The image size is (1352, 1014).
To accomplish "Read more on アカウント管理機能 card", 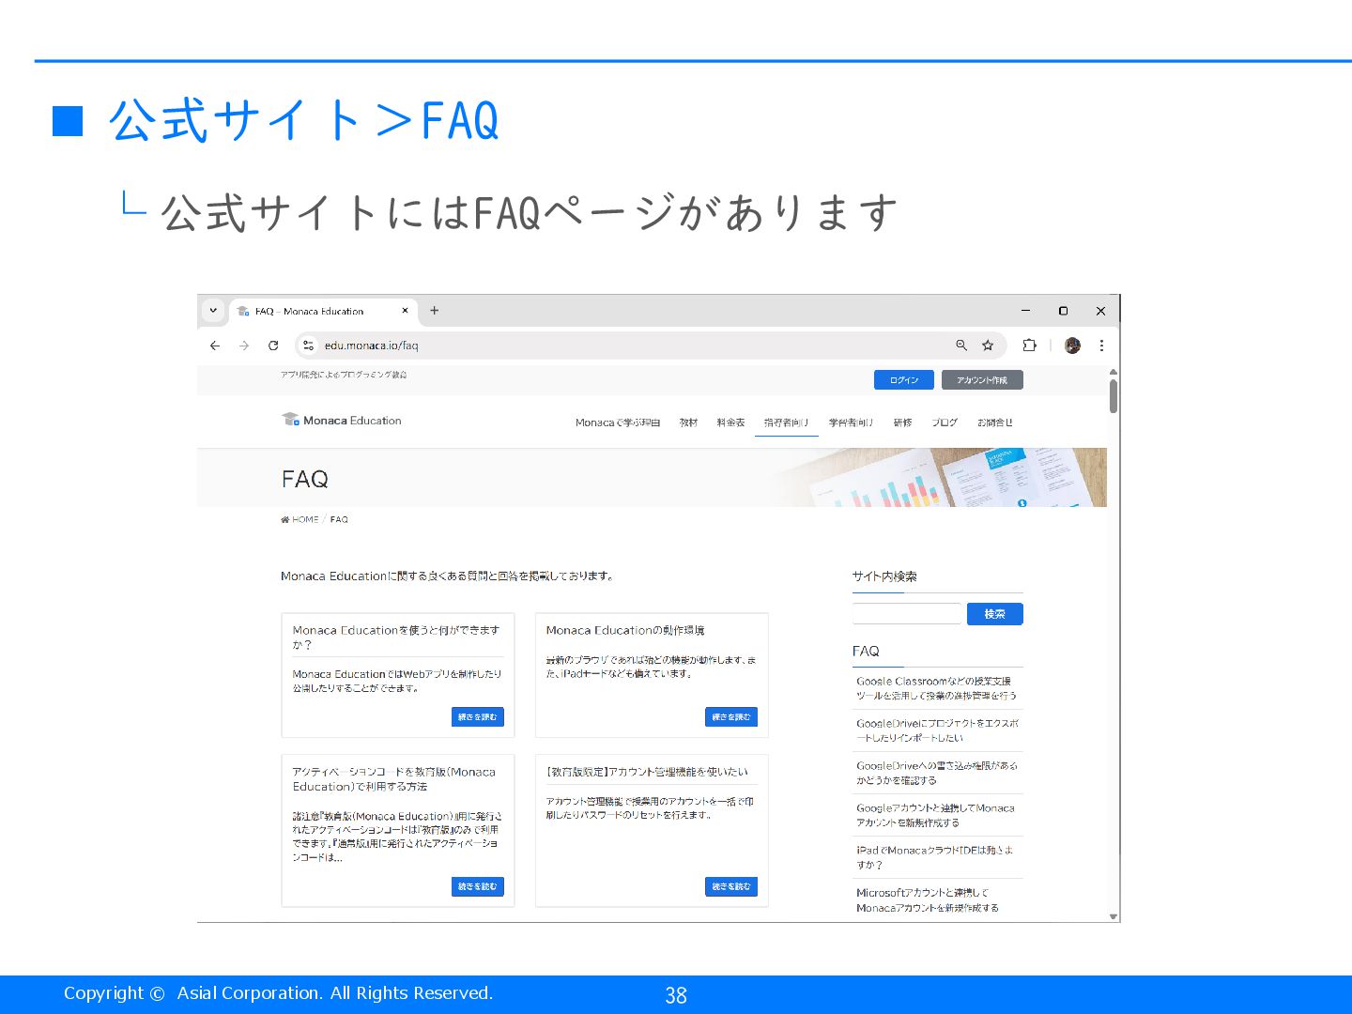I will [x=730, y=886].
